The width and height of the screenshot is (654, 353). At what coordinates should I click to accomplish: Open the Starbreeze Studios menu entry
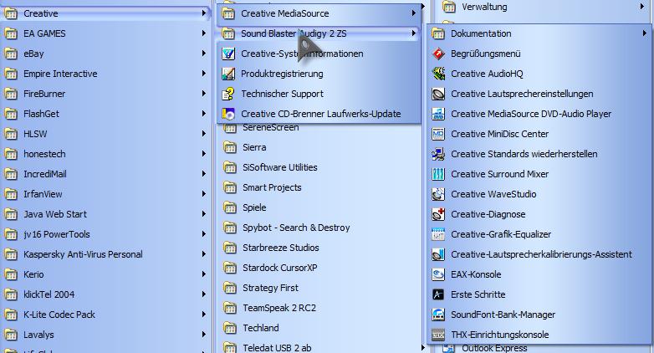coord(323,248)
